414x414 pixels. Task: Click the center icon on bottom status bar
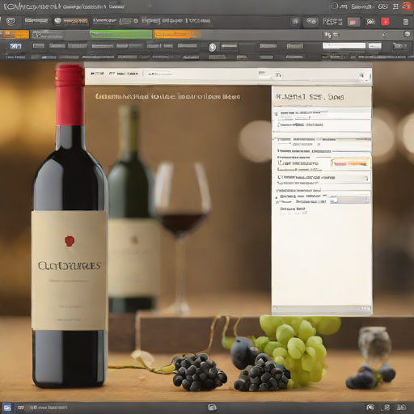click(212, 408)
